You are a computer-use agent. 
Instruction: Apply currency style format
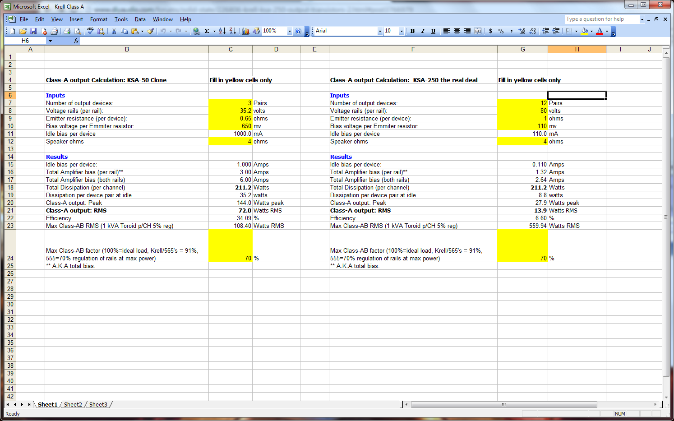coord(490,31)
